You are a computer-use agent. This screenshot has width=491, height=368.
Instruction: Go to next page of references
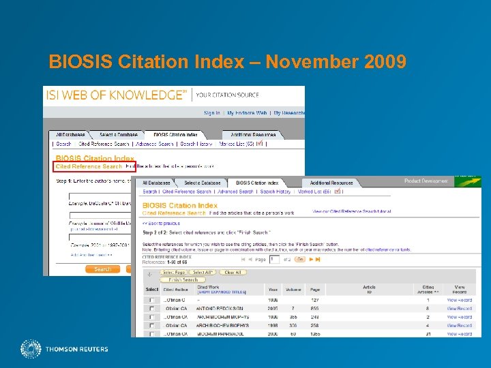click(x=311, y=259)
